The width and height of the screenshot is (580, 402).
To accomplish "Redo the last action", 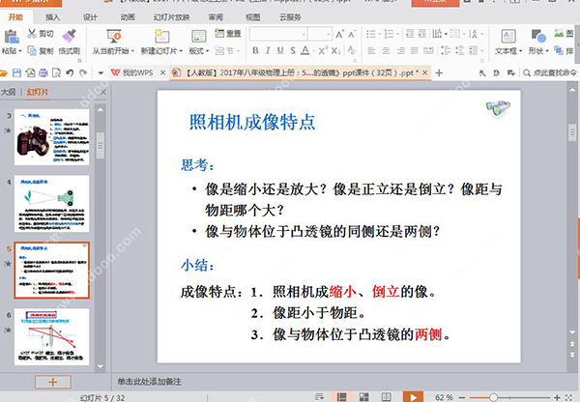I will tap(83, 73).
